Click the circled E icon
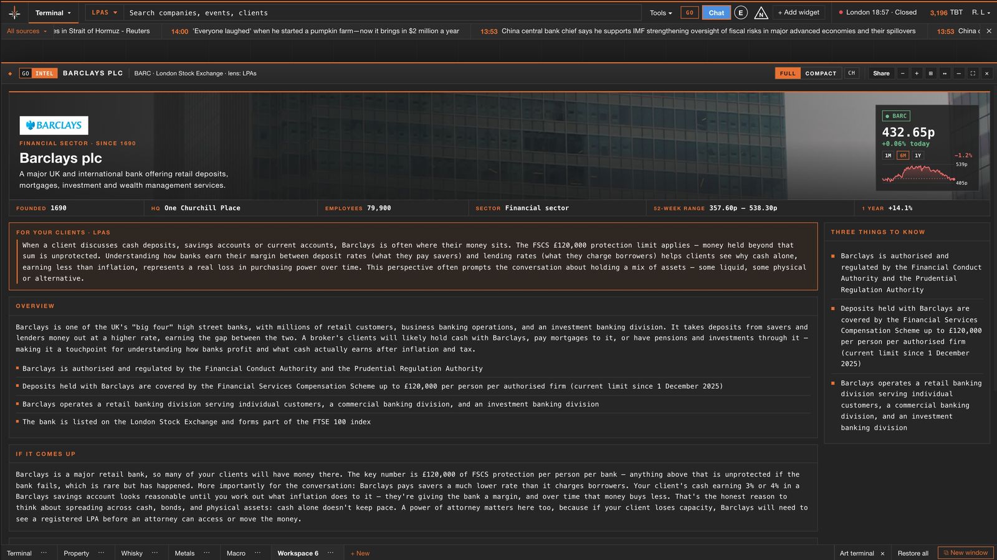The width and height of the screenshot is (997, 560). [740, 12]
